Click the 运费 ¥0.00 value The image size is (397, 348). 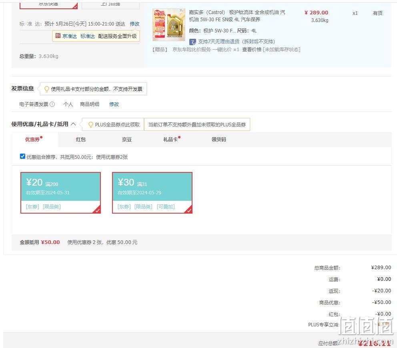[x=384, y=279]
